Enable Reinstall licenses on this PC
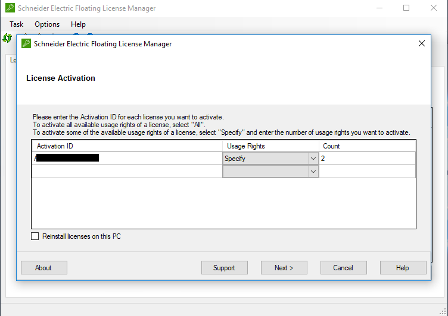This screenshot has width=448, height=316. tap(35, 236)
